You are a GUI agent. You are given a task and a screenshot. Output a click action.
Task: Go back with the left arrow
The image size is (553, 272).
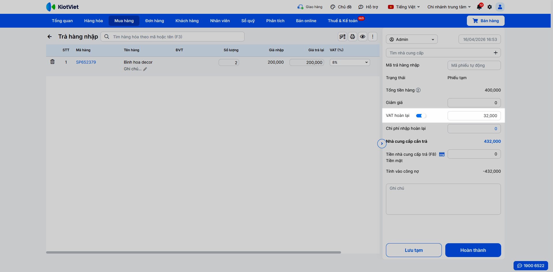click(50, 37)
